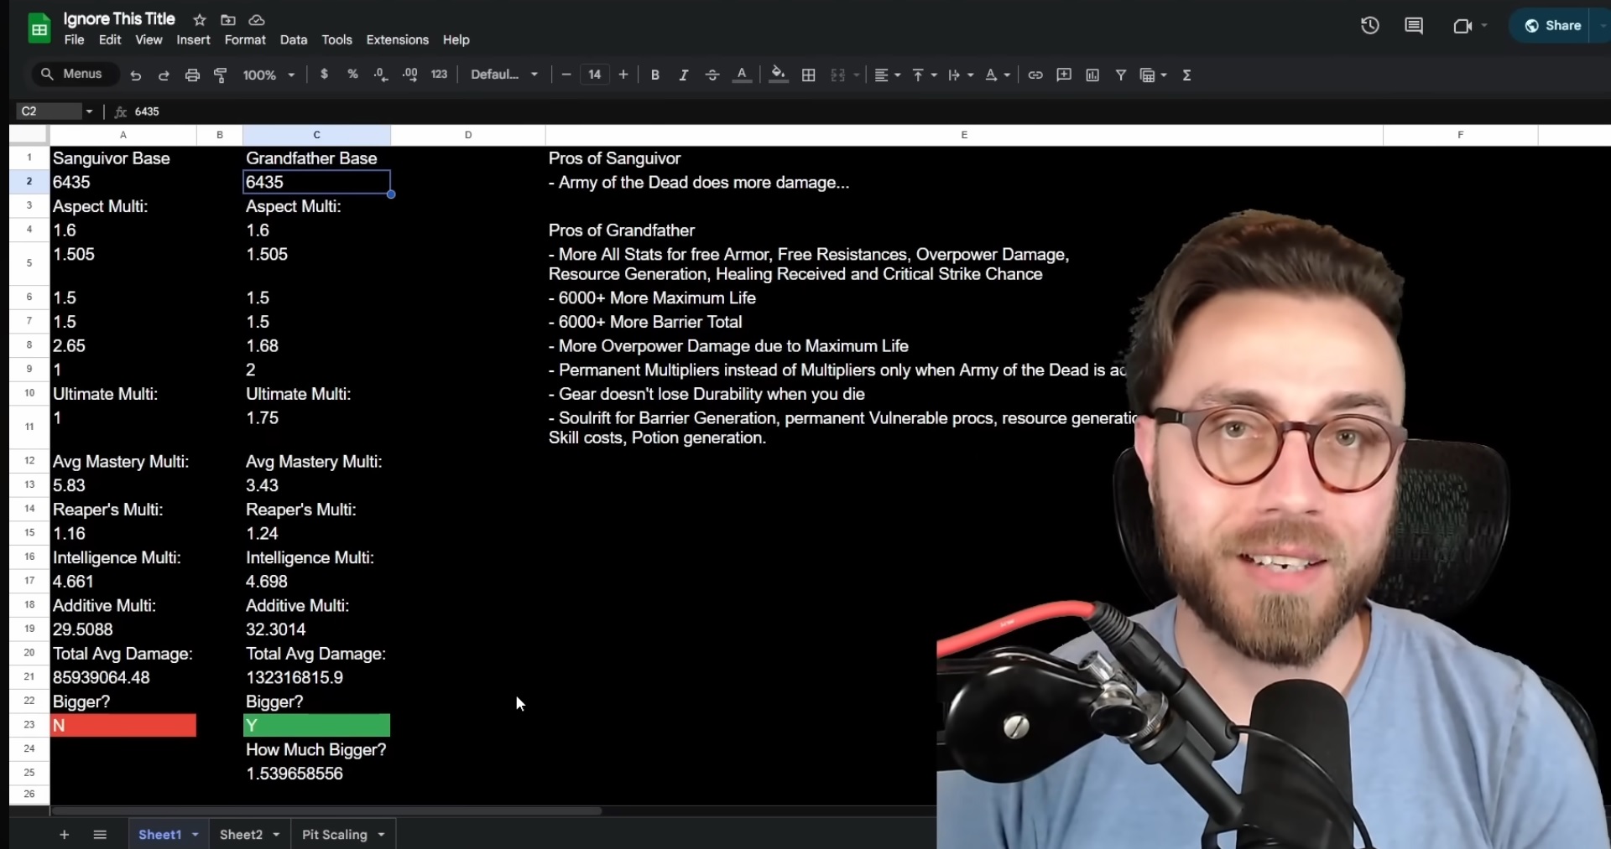Open text wrapping dropdown
The image size is (1611, 849).
961,75
